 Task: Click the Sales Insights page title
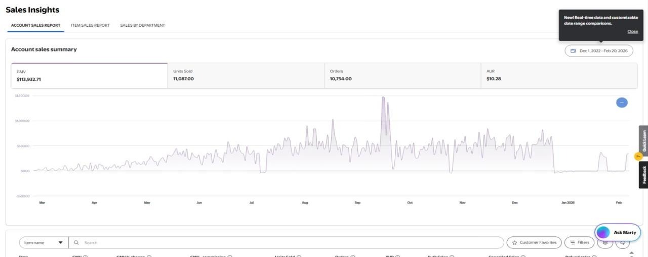[x=32, y=10]
